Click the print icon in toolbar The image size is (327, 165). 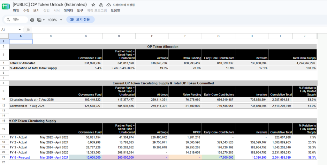pos(32,20)
